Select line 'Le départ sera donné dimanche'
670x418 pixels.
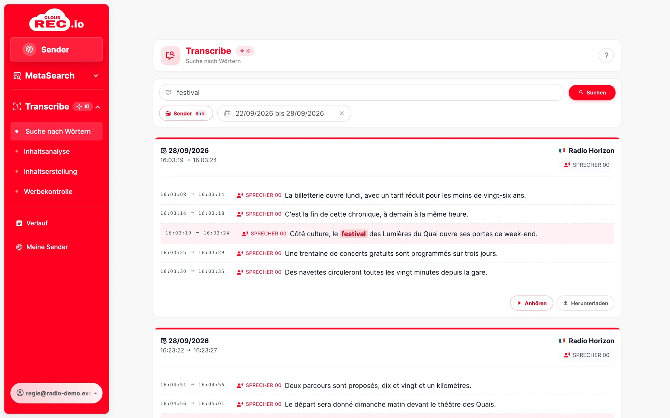pyautogui.click(x=387, y=404)
